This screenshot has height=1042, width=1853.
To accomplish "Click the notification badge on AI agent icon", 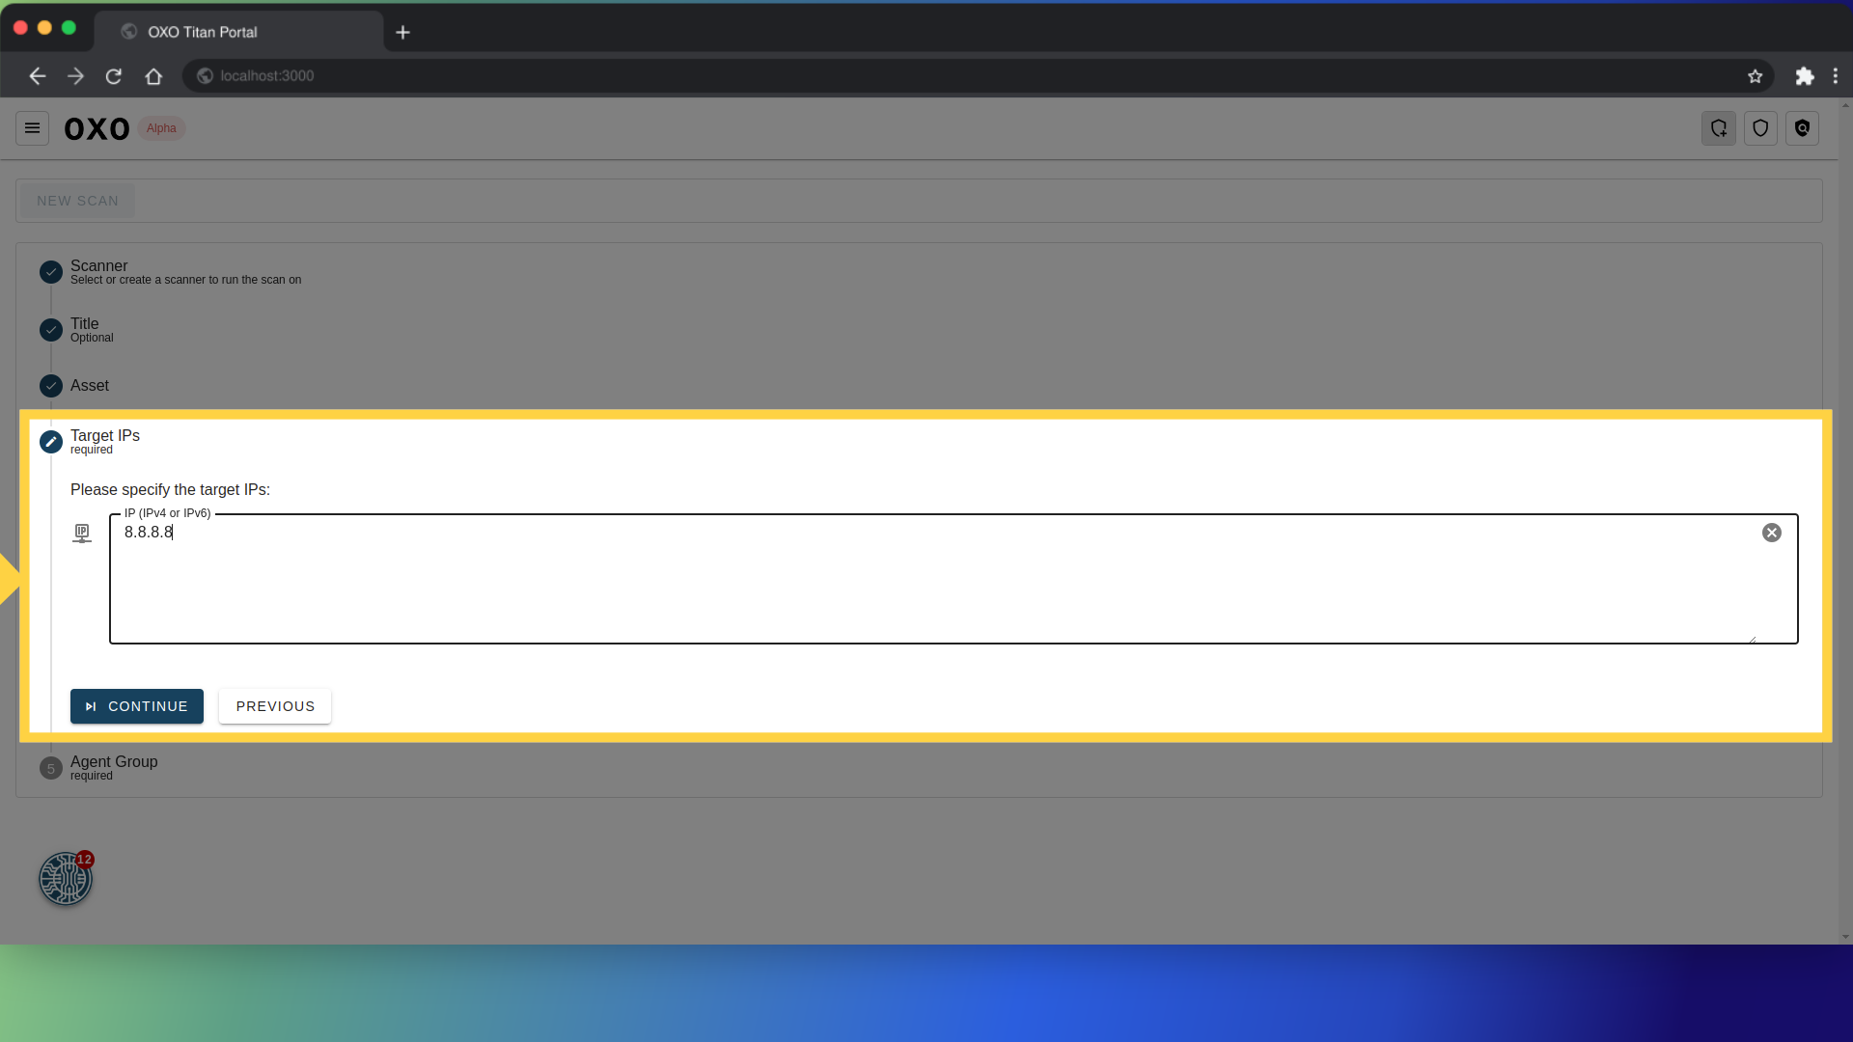I will (x=84, y=860).
